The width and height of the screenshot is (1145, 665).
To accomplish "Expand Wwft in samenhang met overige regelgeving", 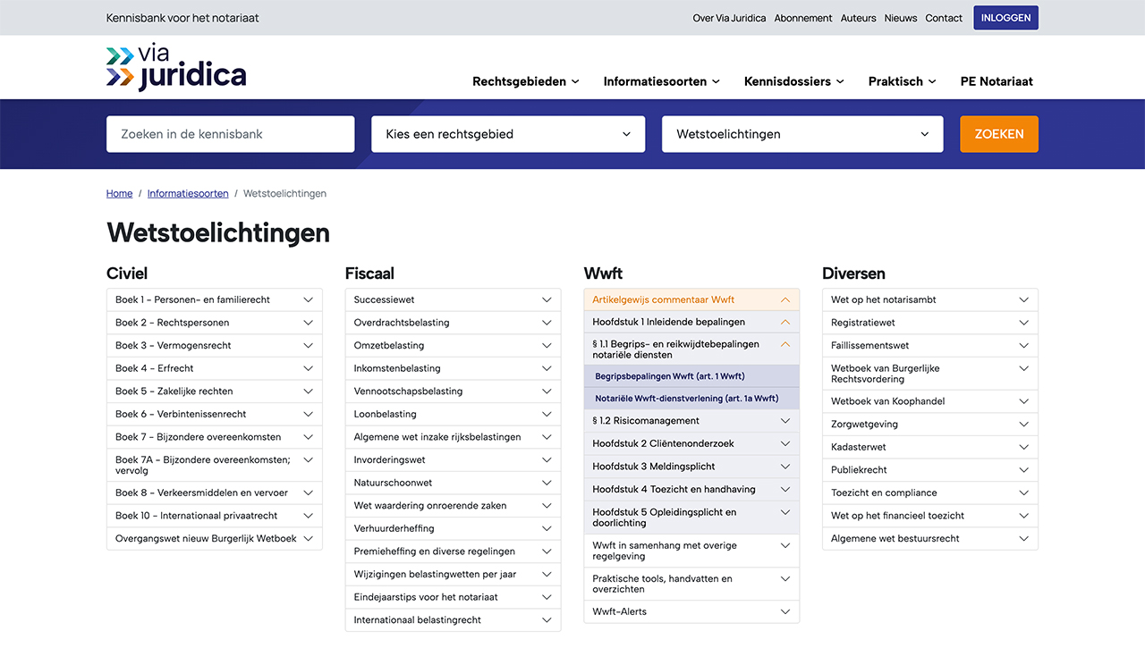I will point(691,551).
